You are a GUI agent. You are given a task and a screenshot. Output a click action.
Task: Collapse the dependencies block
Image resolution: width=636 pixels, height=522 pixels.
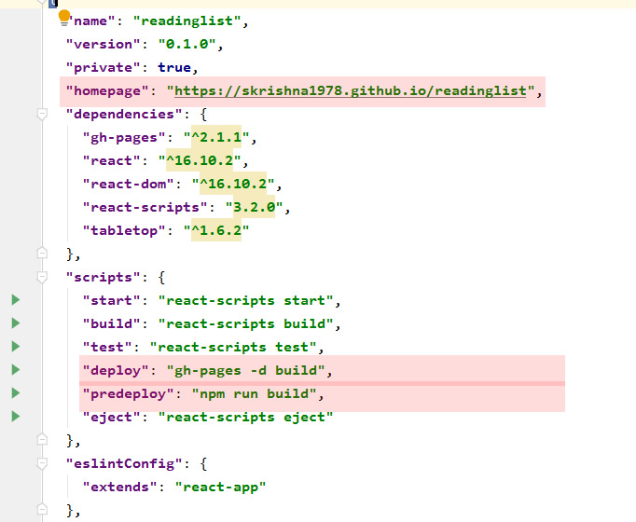pyautogui.click(x=41, y=114)
